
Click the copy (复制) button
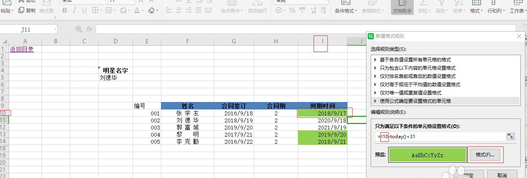(27, 11)
